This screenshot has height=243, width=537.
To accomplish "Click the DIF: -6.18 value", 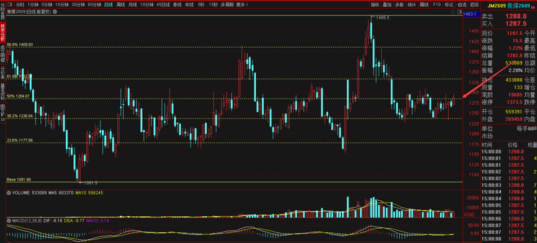I will pos(52,221).
